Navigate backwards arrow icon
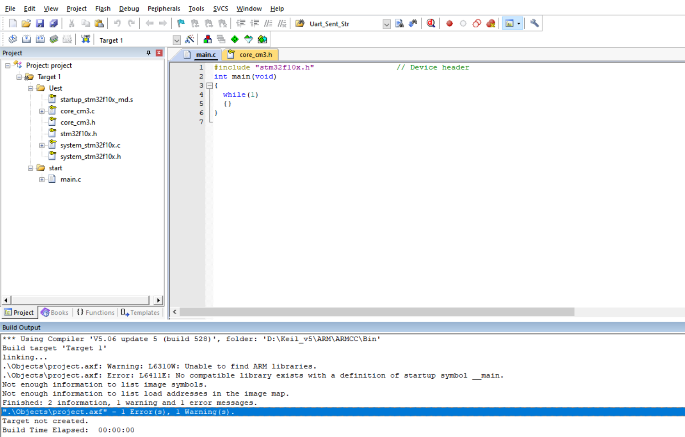Screen dimensions: 685x437 149,23
